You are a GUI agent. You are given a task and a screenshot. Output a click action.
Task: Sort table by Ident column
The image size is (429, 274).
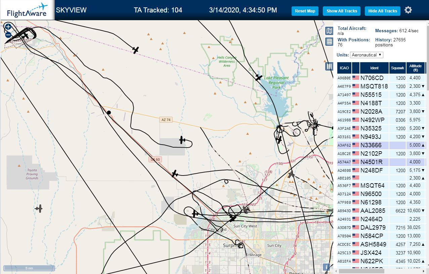coord(374,68)
